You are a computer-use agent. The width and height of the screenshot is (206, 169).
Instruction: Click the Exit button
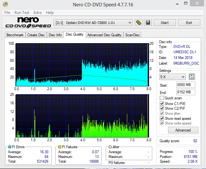point(189,23)
